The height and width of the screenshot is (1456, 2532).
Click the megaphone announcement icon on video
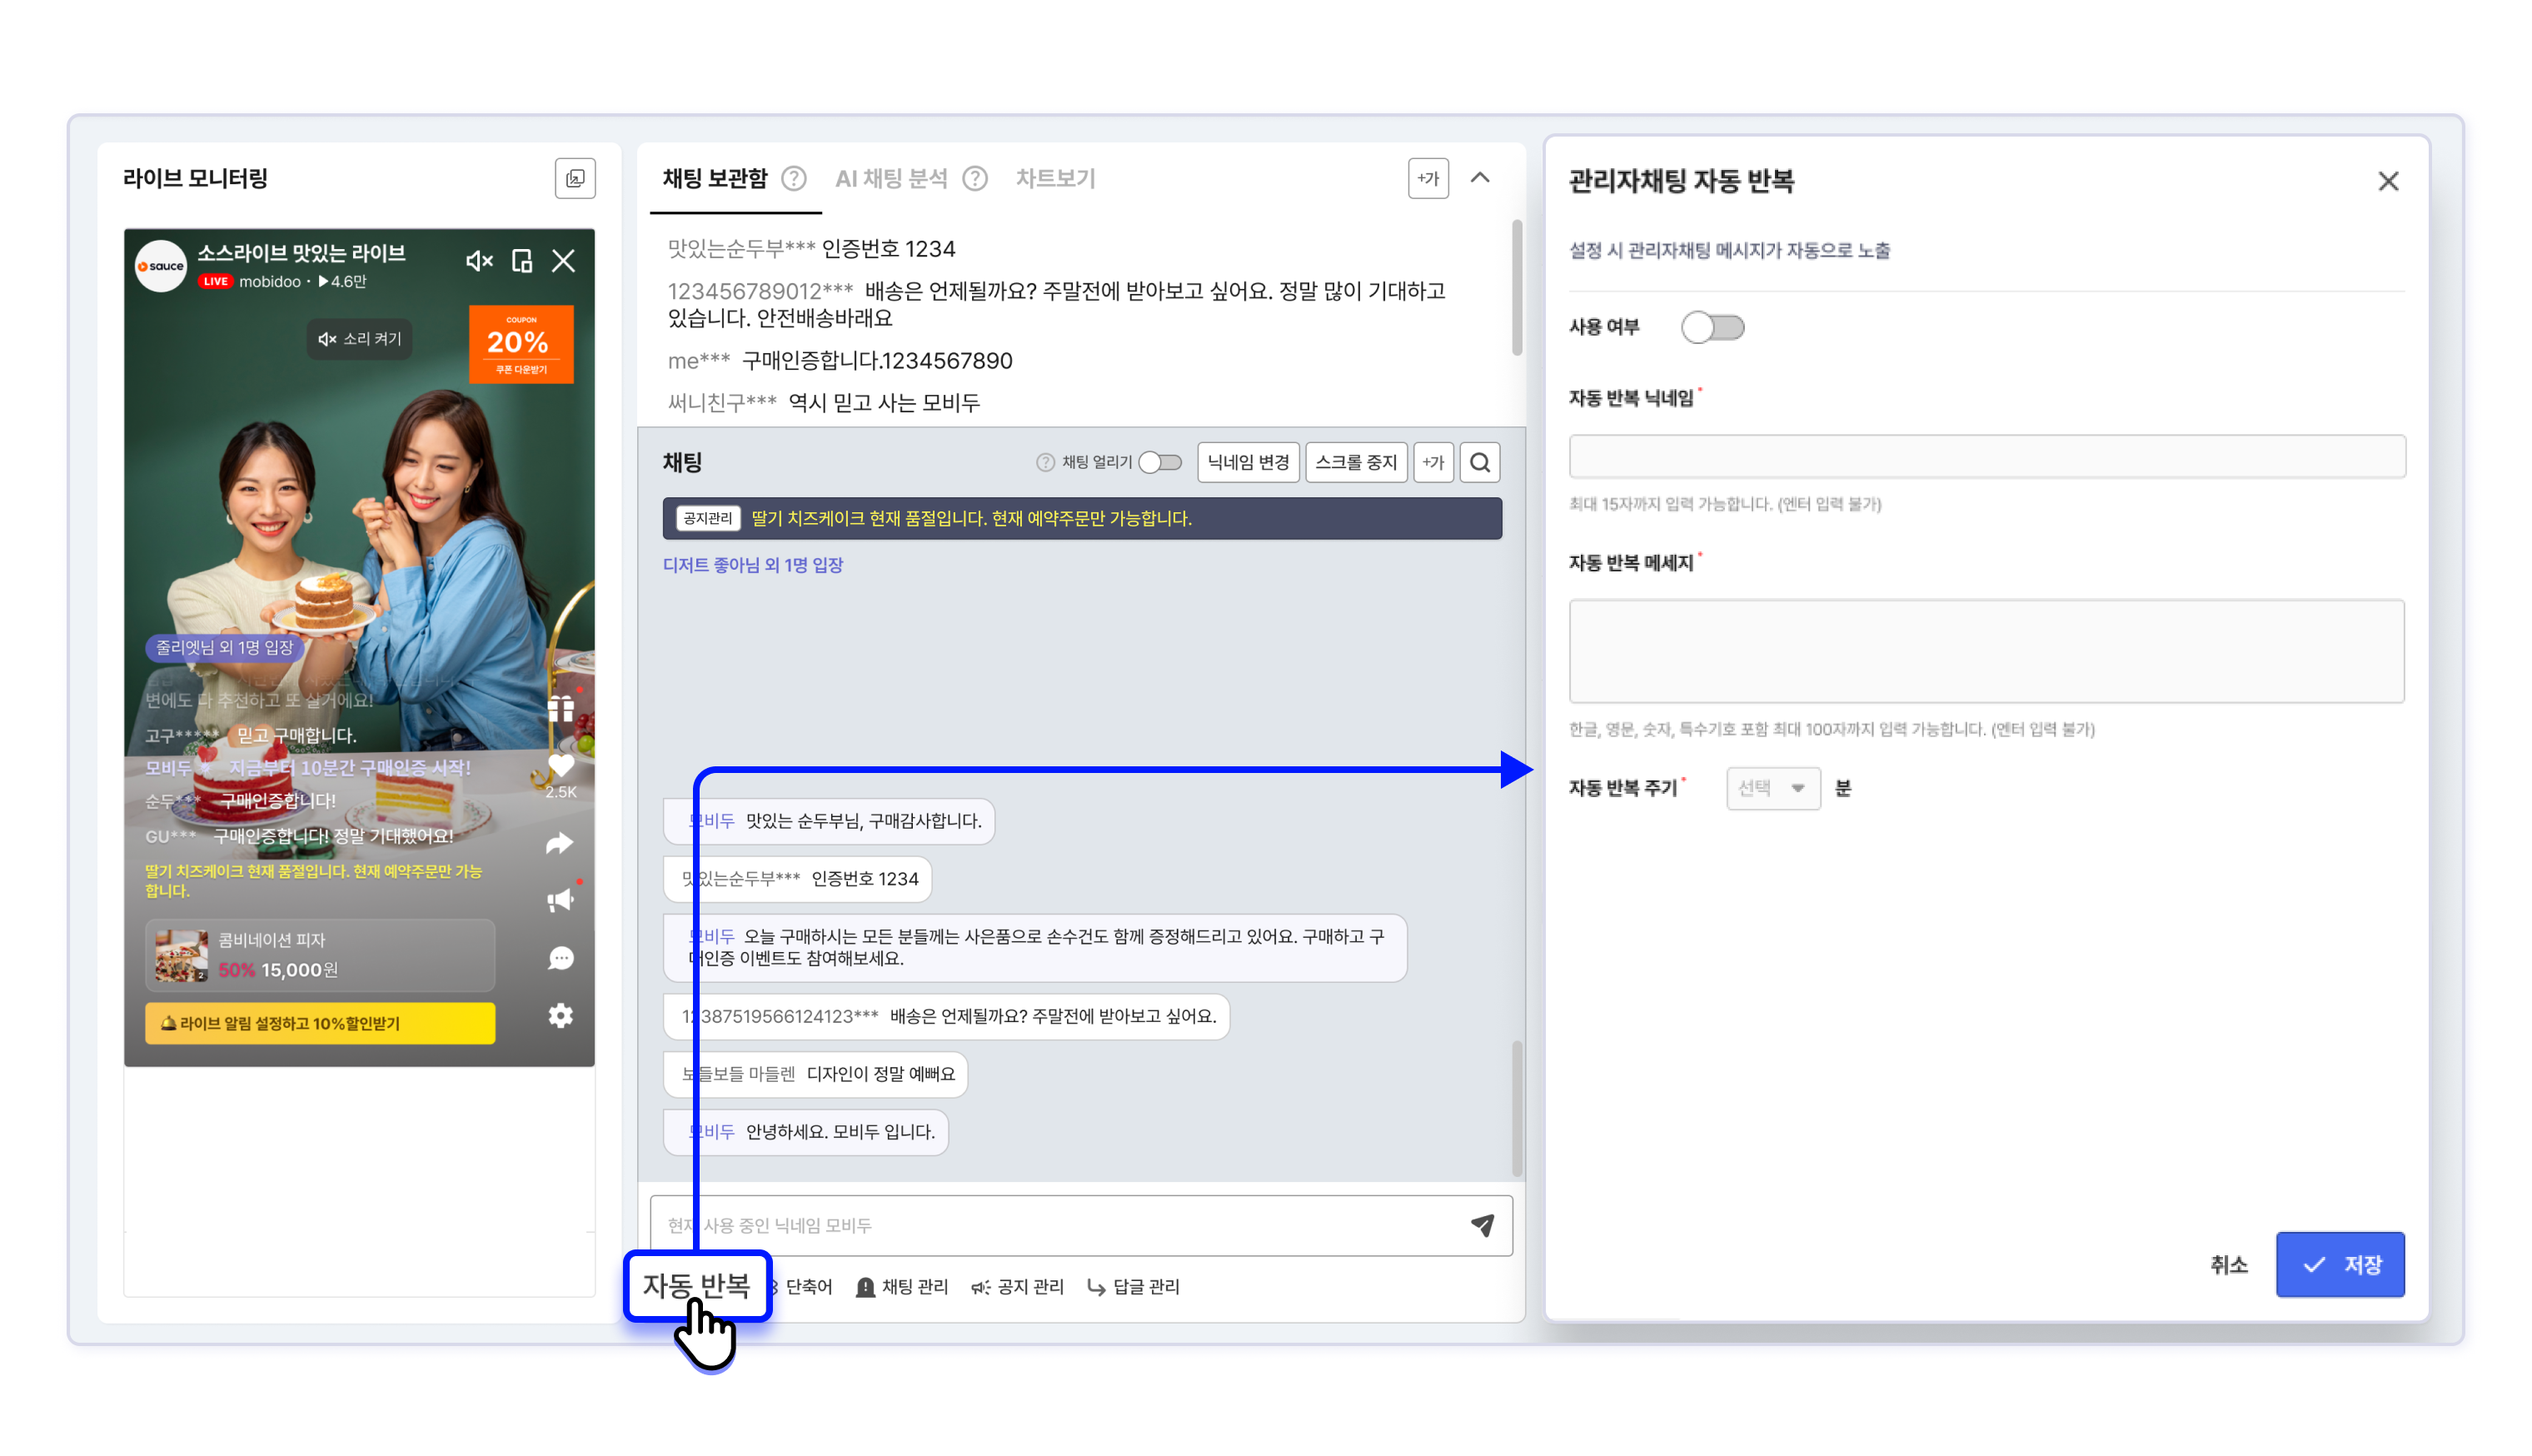tap(561, 900)
